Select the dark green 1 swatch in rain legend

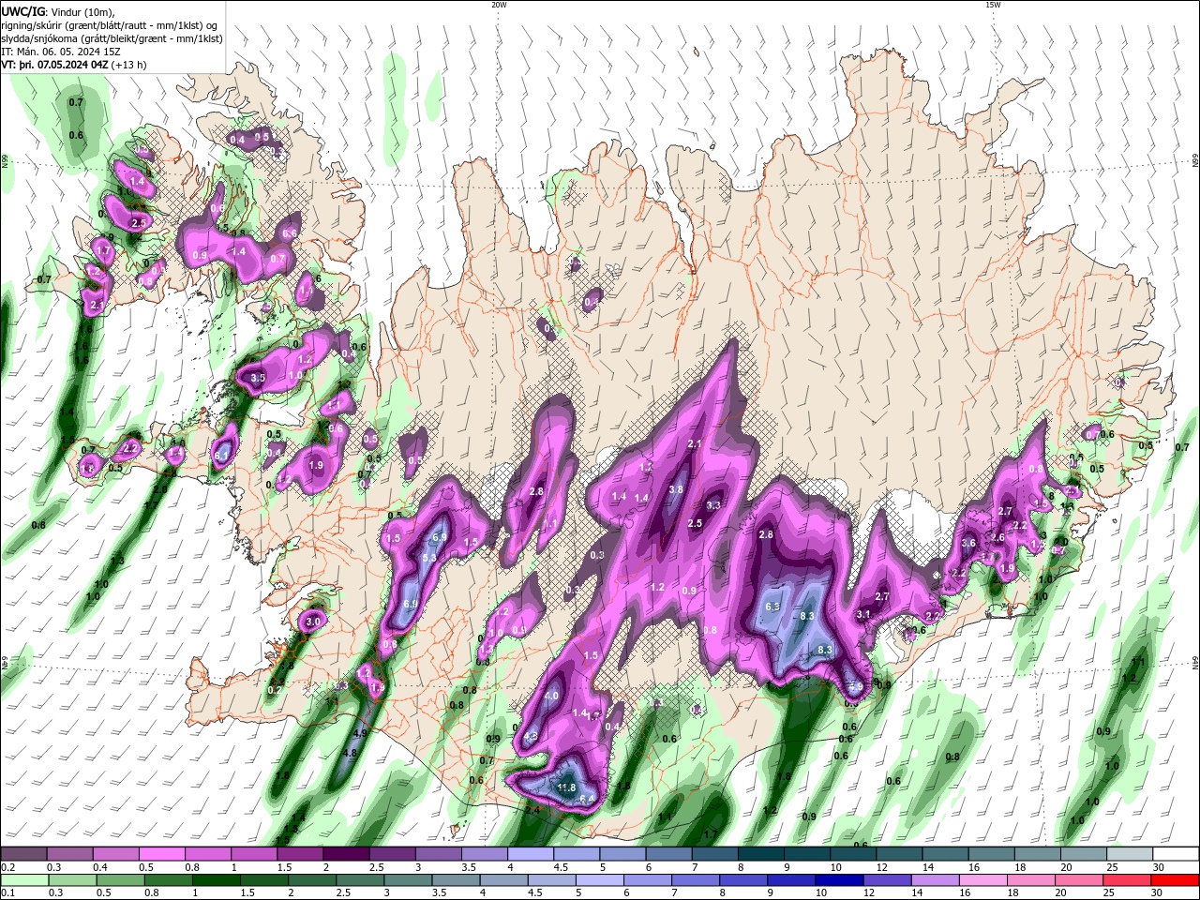coord(216,879)
